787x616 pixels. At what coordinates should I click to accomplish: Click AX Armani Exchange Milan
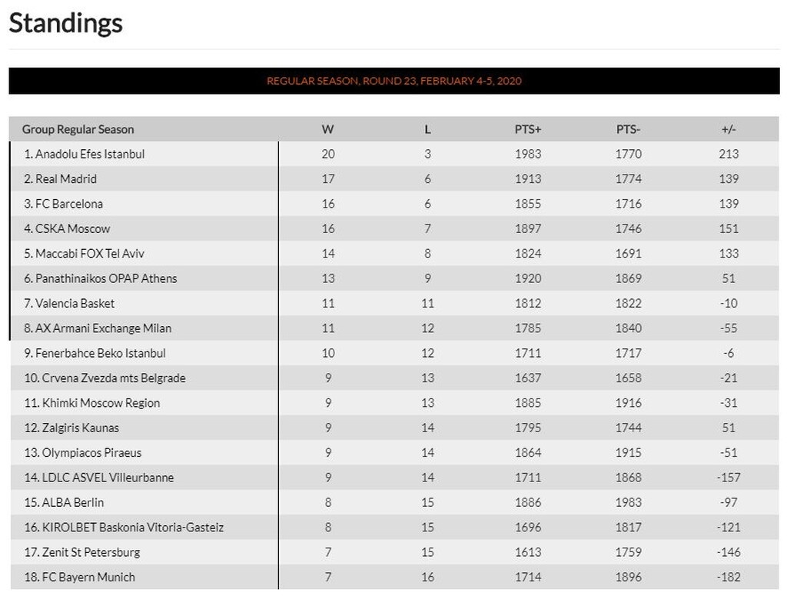103,328
